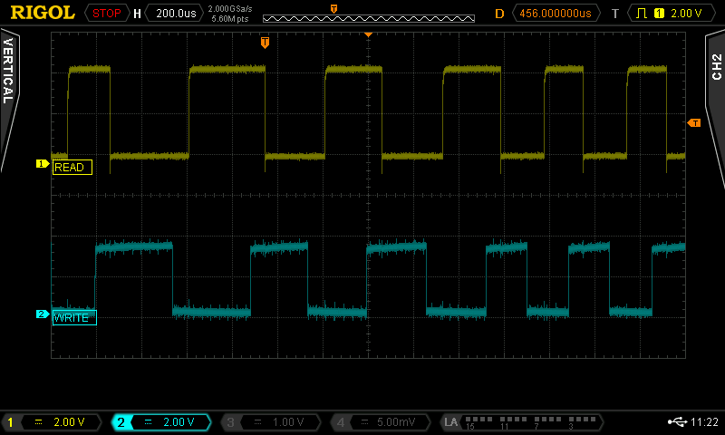This screenshot has height=435, width=725.
Task: Toggle channel 4 at 5.00mV
Action: coord(380,422)
